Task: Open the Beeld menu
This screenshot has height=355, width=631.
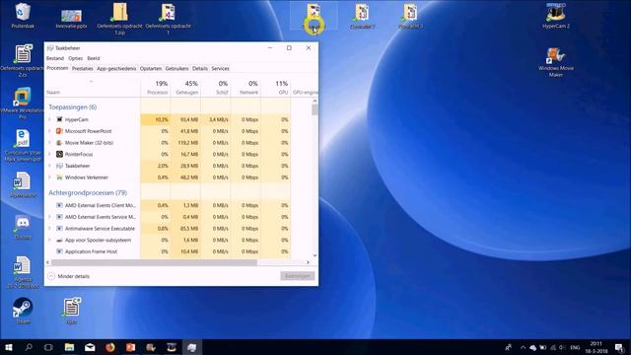Action: coord(94,58)
